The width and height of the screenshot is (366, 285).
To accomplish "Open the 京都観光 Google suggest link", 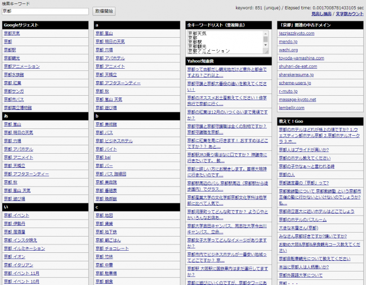I will point(12,58).
